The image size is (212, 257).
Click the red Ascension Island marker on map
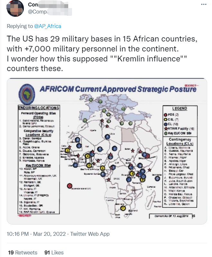tap(70, 186)
